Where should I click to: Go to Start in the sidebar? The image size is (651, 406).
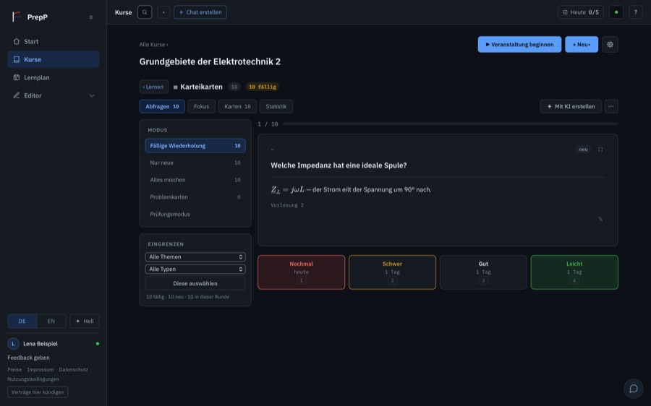click(53, 41)
